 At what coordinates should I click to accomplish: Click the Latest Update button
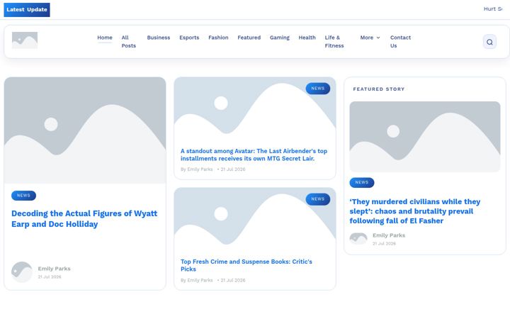(27, 10)
